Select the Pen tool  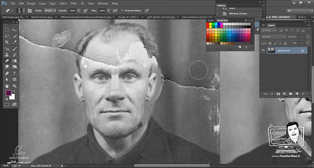point(7,73)
